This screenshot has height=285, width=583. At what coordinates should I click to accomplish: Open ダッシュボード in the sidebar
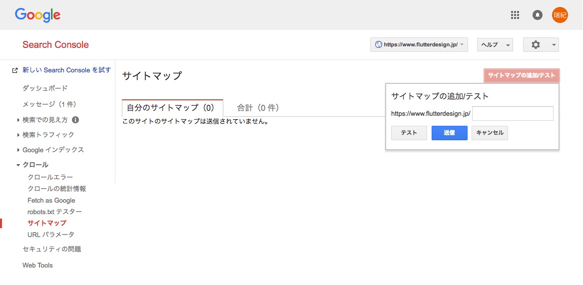point(45,88)
